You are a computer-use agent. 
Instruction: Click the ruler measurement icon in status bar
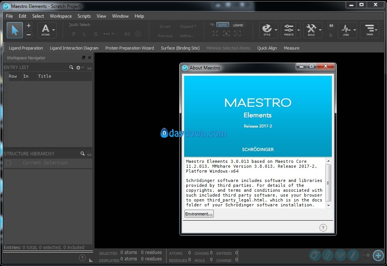[328, 255]
